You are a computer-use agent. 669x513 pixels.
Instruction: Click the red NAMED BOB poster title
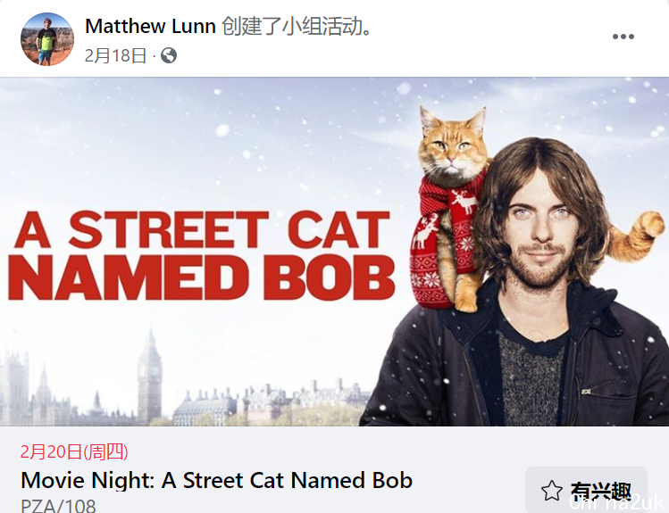pyautogui.click(x=201, y=277)
